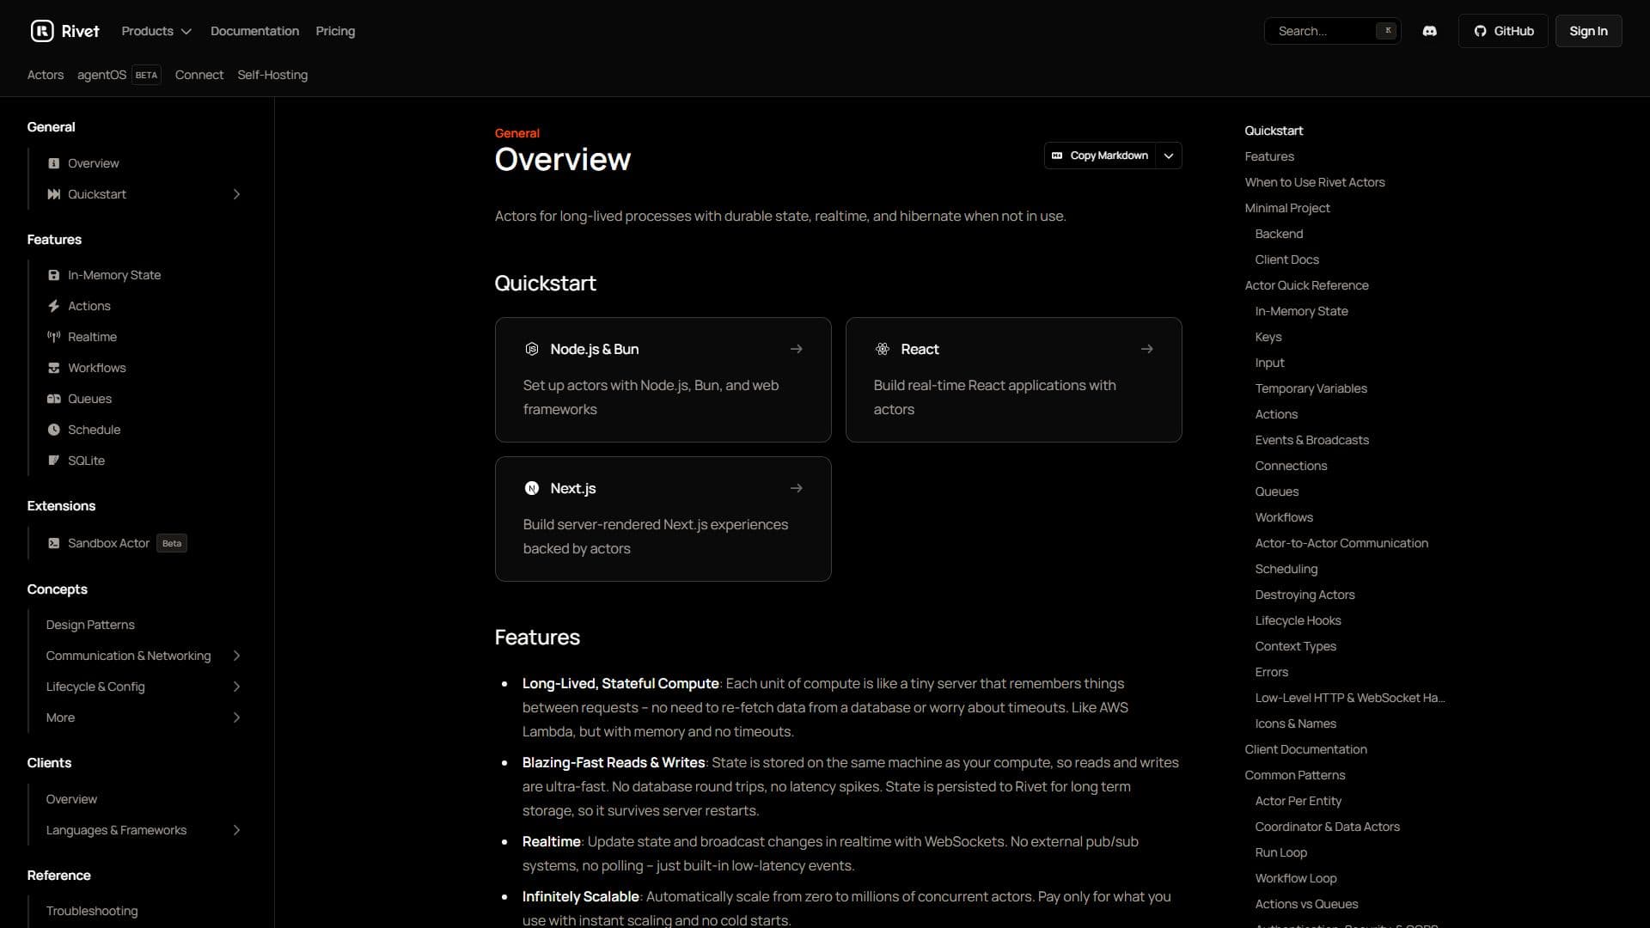Screen dimensions: 1650x928
Task: Jump to Keys in table of contents
Action: point(1268,337)
